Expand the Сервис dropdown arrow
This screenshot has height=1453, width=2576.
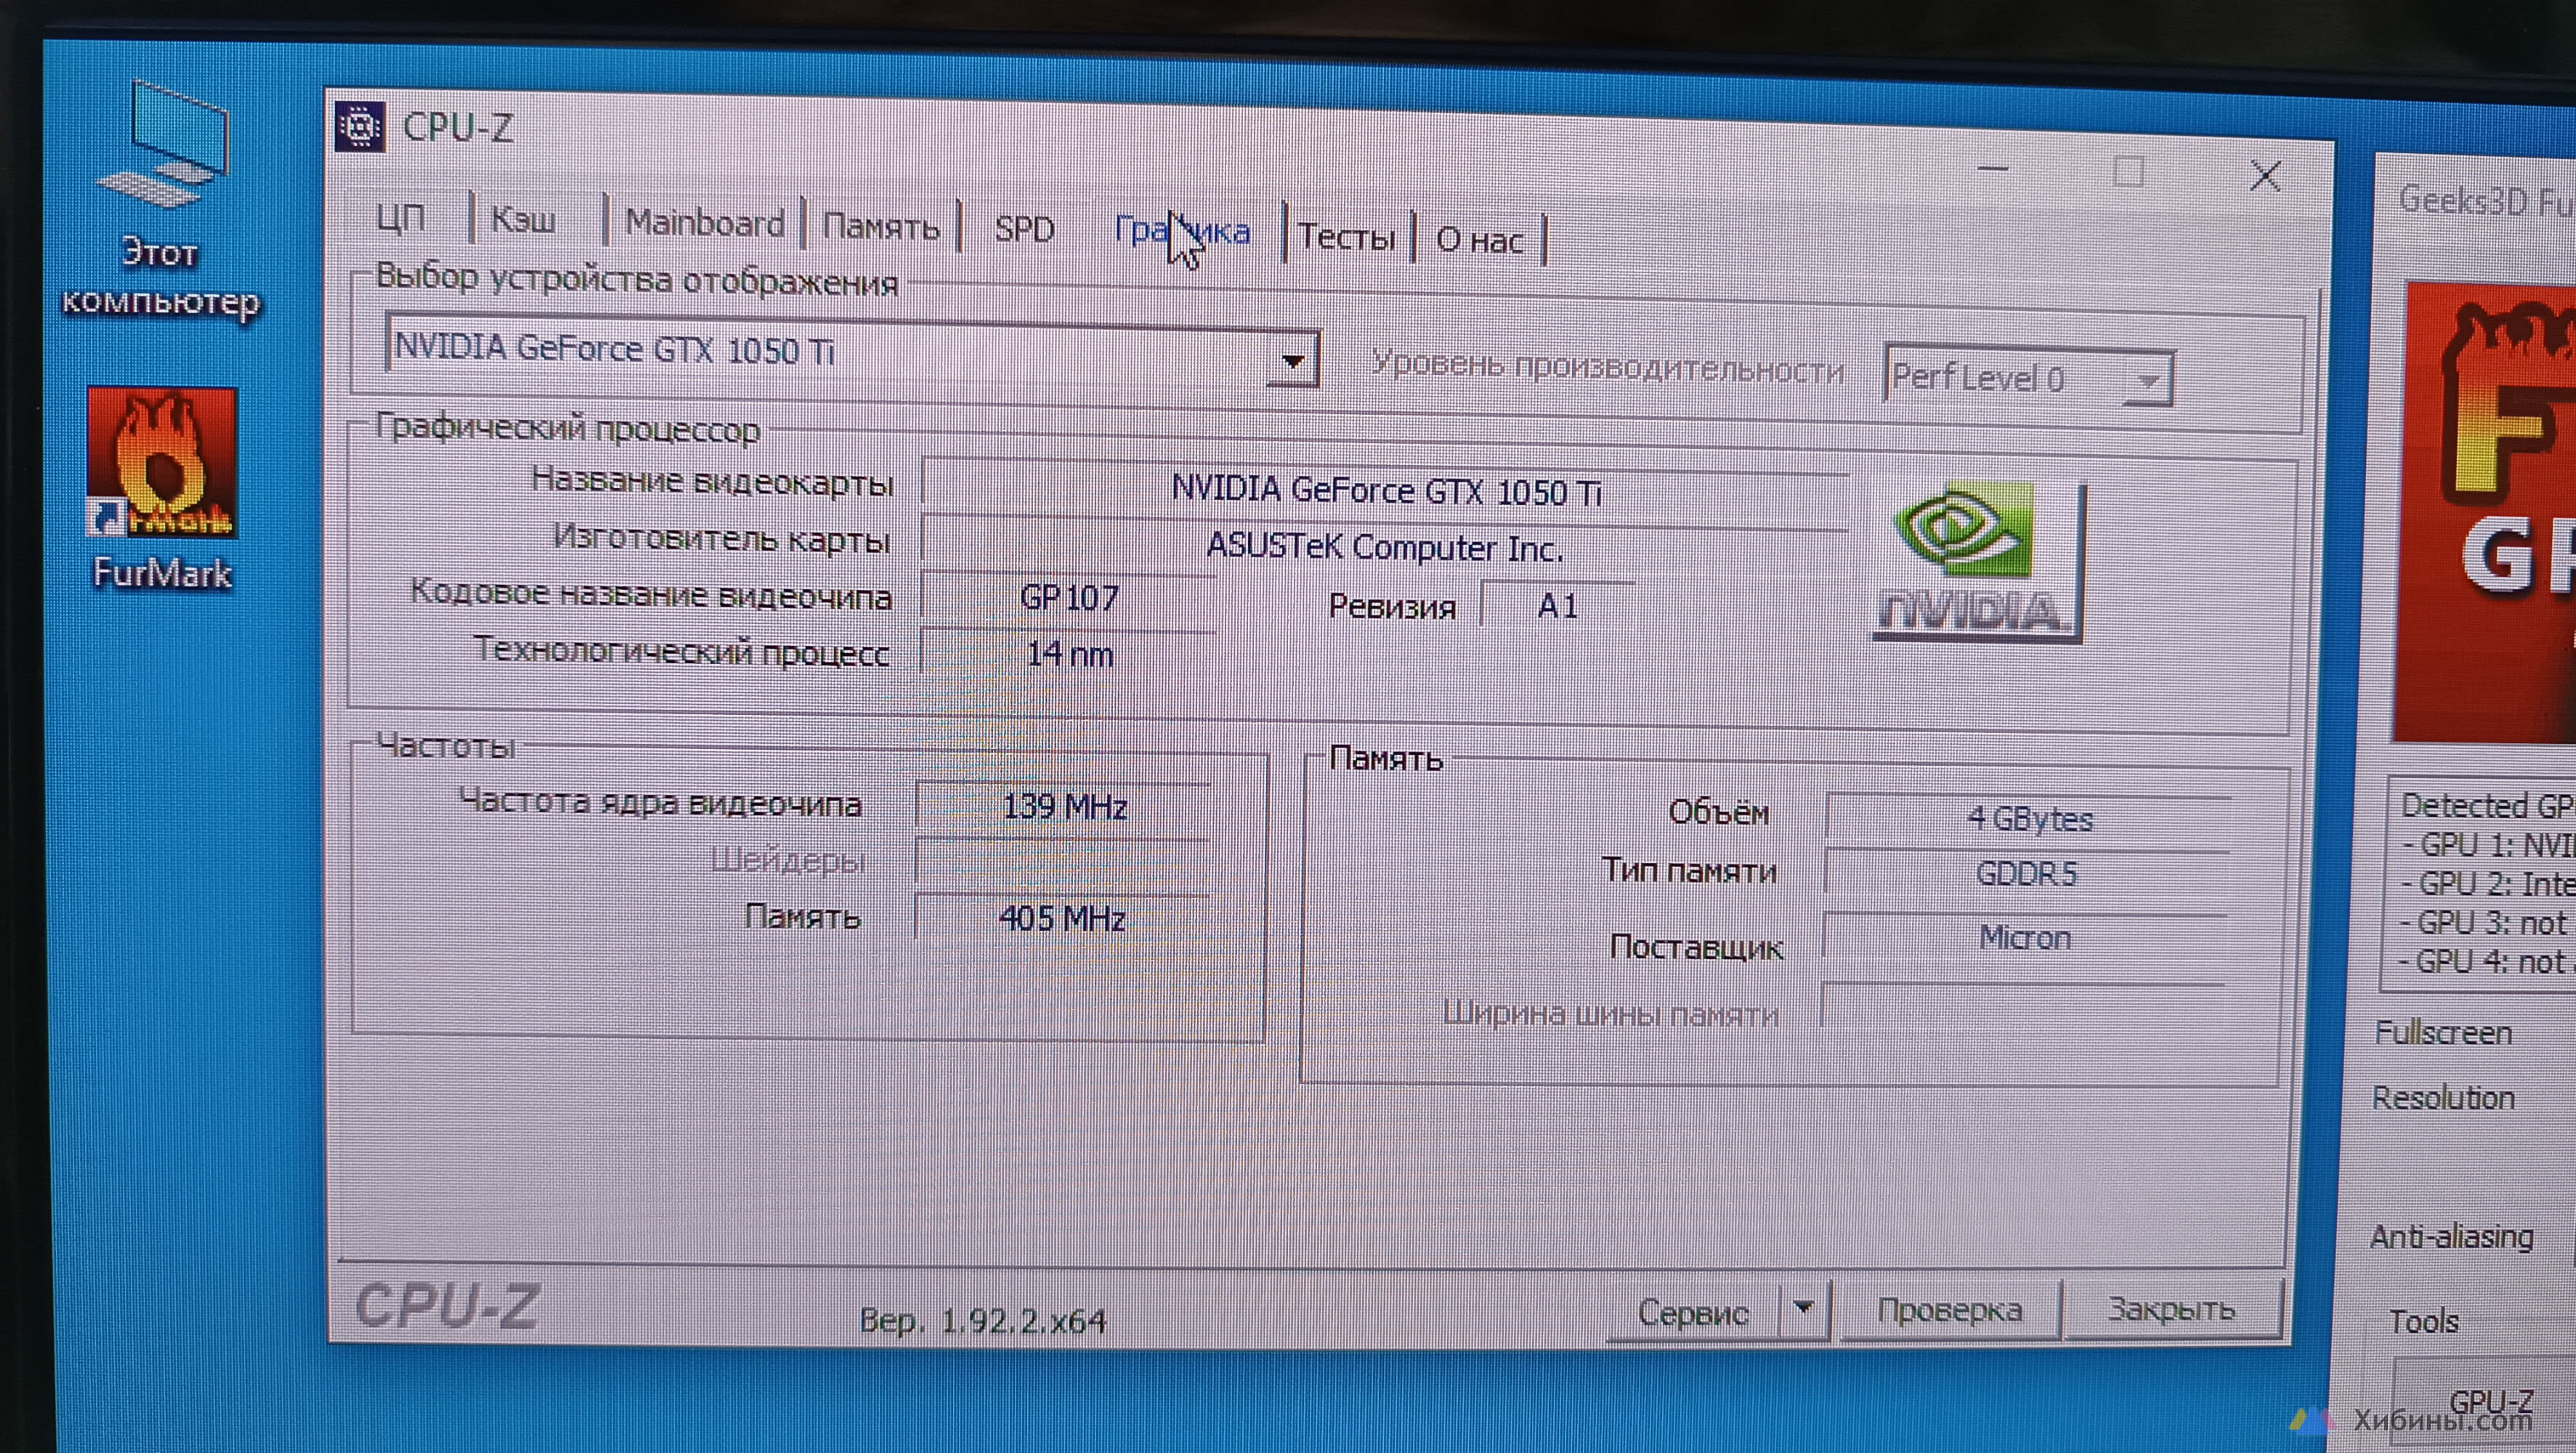(x=1804, y=1308)
